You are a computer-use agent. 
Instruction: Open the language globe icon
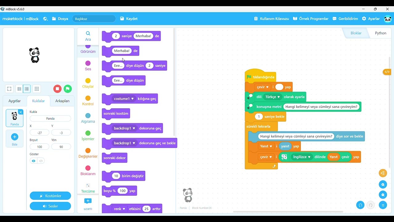click(x=45, y=19)
